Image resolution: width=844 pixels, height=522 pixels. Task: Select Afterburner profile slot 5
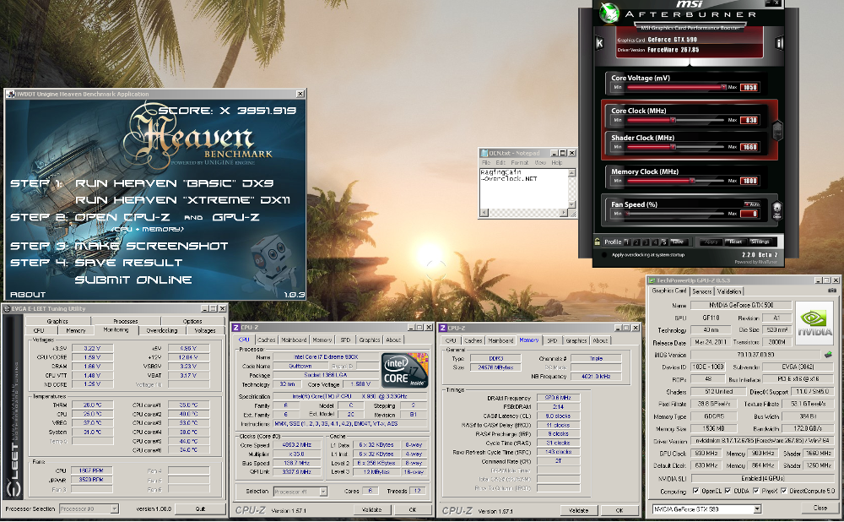663,242
